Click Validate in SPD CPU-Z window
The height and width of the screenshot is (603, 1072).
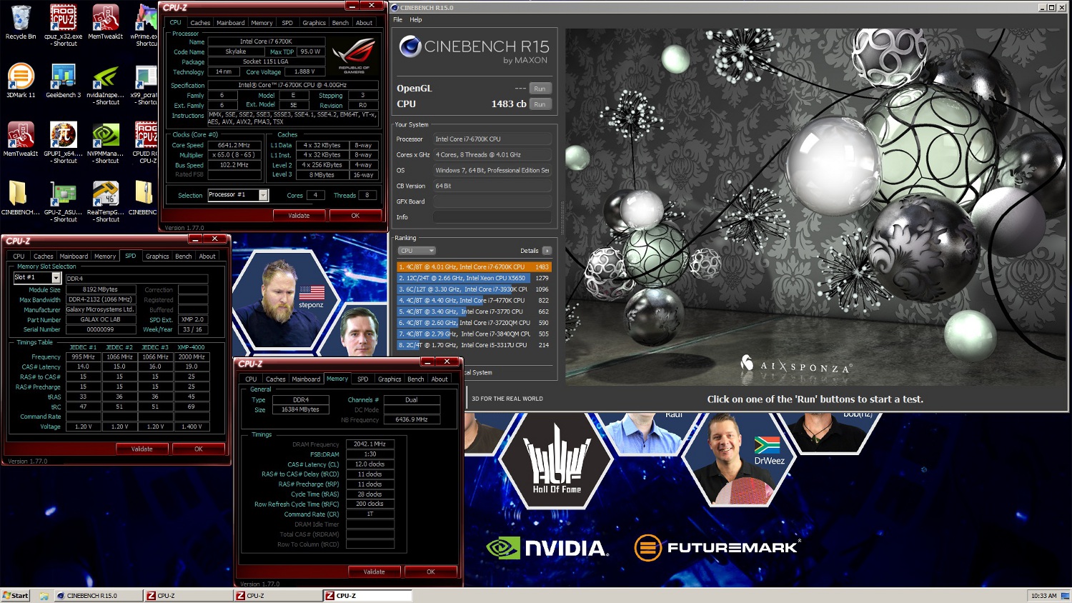tap(142, 449)
